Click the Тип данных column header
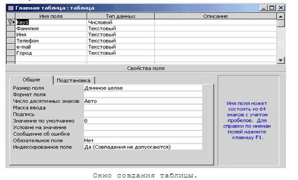Image resolution: width=298 pixels, height=180 pixels. [x=121, y=16]
